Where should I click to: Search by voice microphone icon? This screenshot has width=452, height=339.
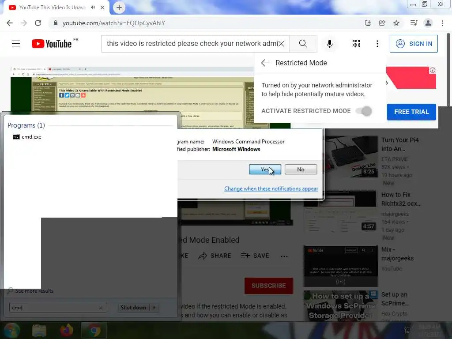330,44
